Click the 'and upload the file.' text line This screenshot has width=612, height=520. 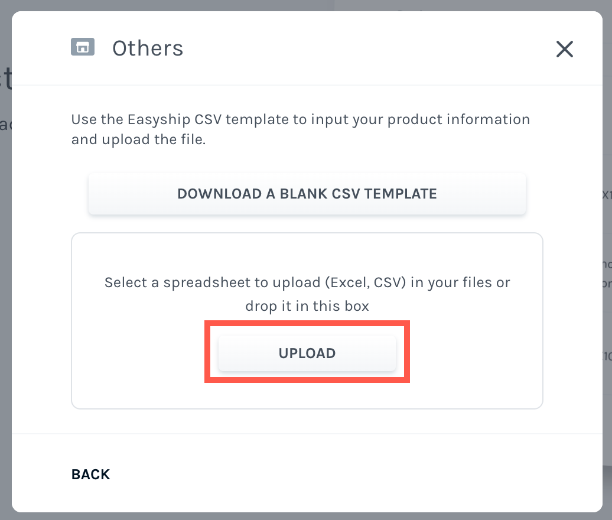(139, 139)
